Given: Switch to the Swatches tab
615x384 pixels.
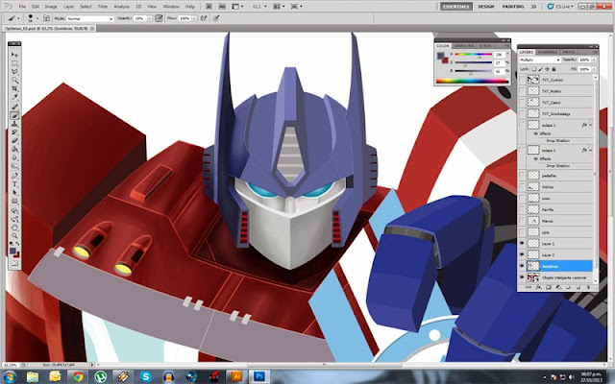Looking at the screenshot, I should coord(464,46).
